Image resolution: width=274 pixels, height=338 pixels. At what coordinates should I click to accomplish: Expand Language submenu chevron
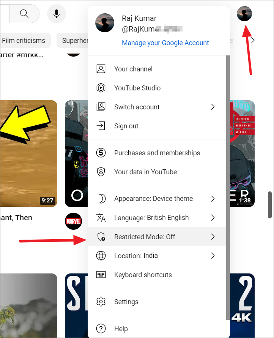pos(213,218)
